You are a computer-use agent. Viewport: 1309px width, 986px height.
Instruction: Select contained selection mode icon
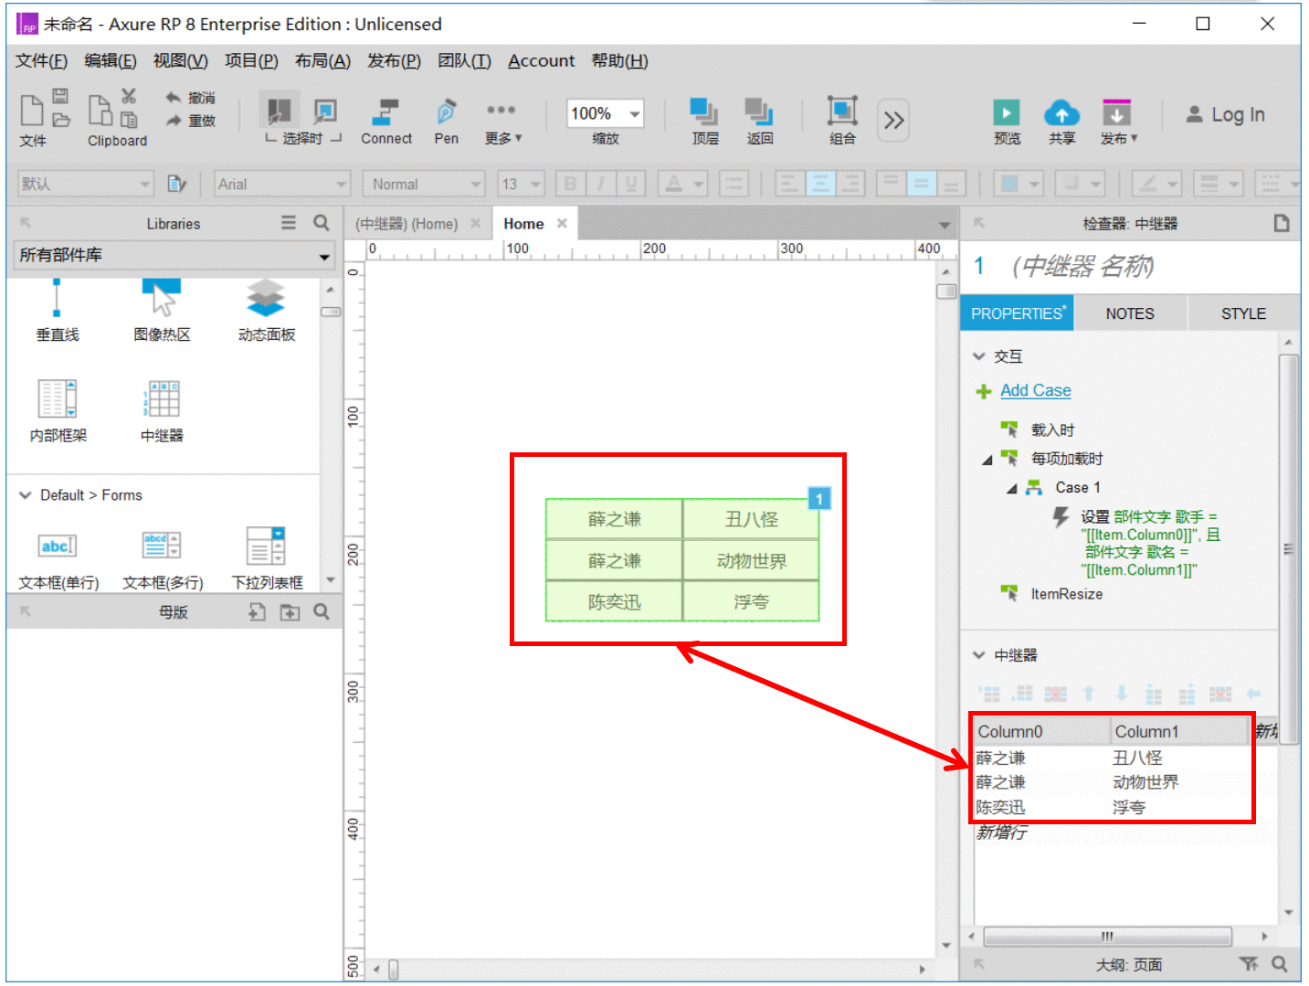tap(325, 111)
